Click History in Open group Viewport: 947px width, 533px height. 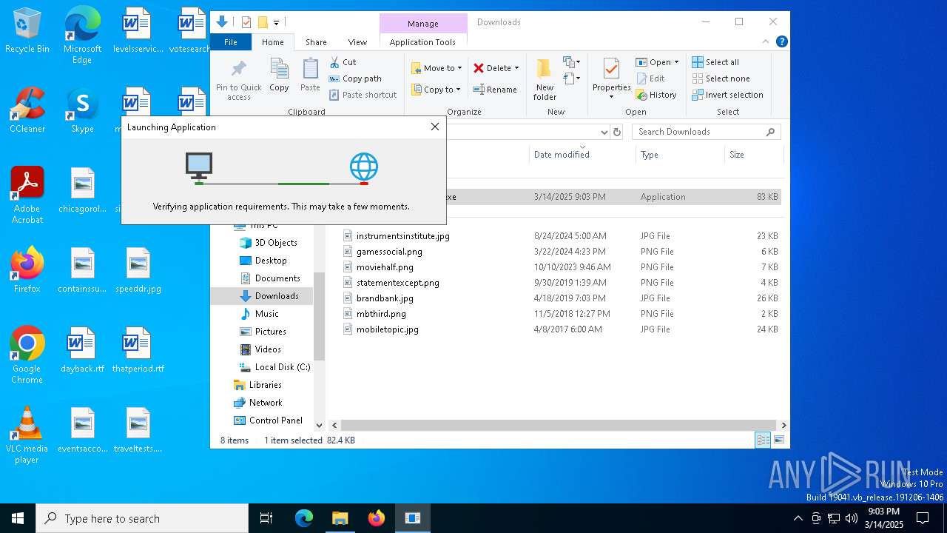(x=656, y=95)
